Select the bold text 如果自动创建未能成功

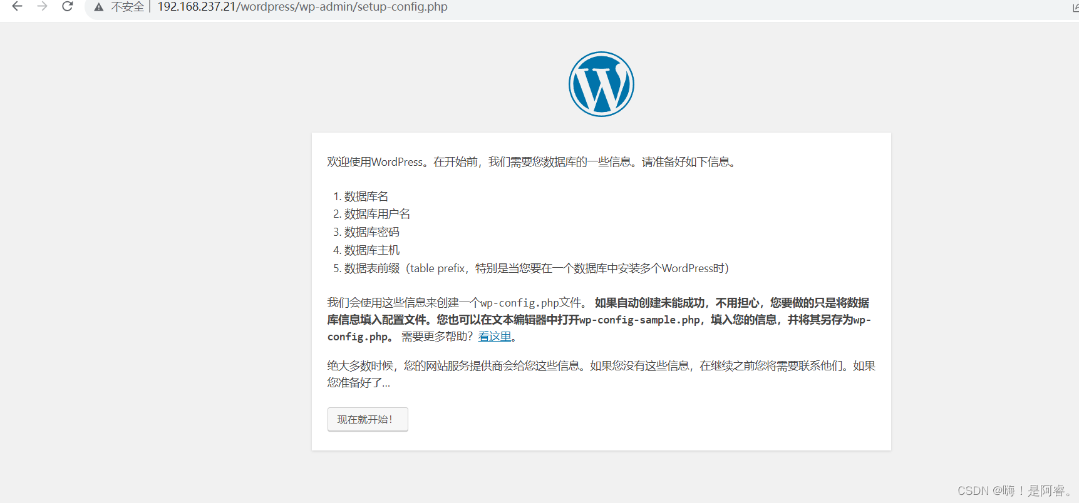point(649,303)
